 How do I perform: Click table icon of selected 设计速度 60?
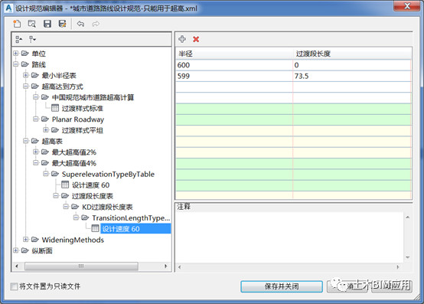click(x=95, y=228)
